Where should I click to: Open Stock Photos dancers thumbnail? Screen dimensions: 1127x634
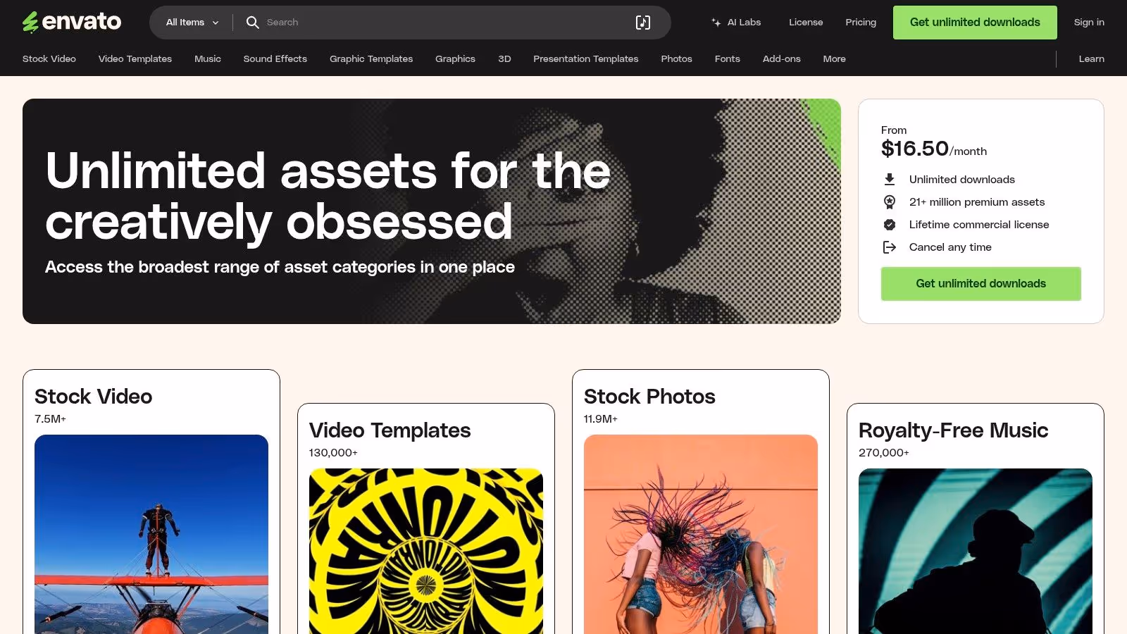click(701, 534)
